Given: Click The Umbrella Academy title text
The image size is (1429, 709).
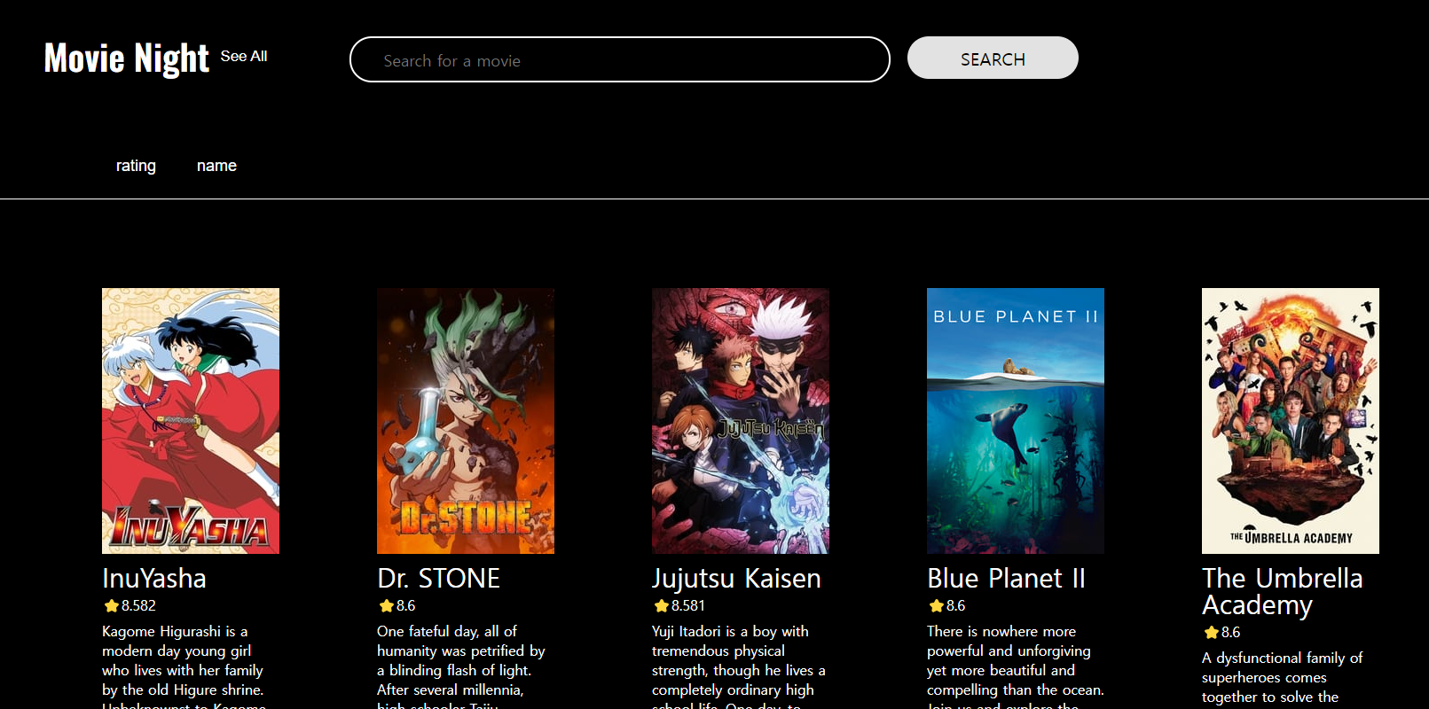Looking at the screenshot, I should point(1283,591).
